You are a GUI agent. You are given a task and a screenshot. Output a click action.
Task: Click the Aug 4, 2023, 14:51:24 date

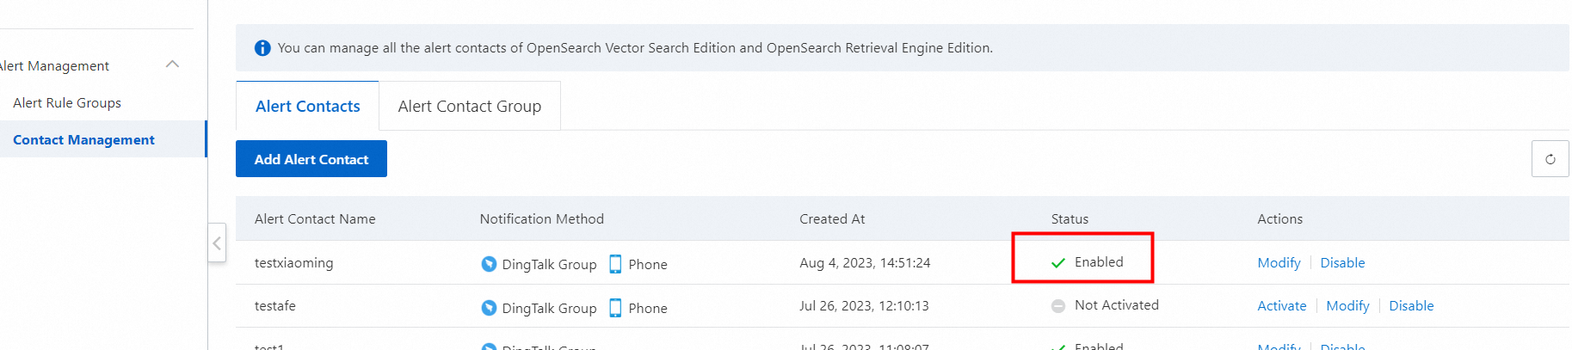click(x=865, y=262)
